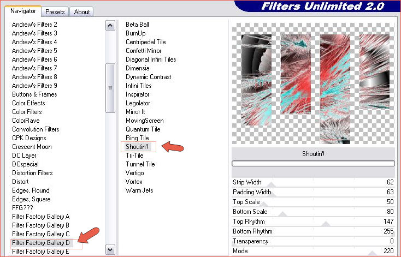Pick the Warm Jets filter

tap(139, 190)
